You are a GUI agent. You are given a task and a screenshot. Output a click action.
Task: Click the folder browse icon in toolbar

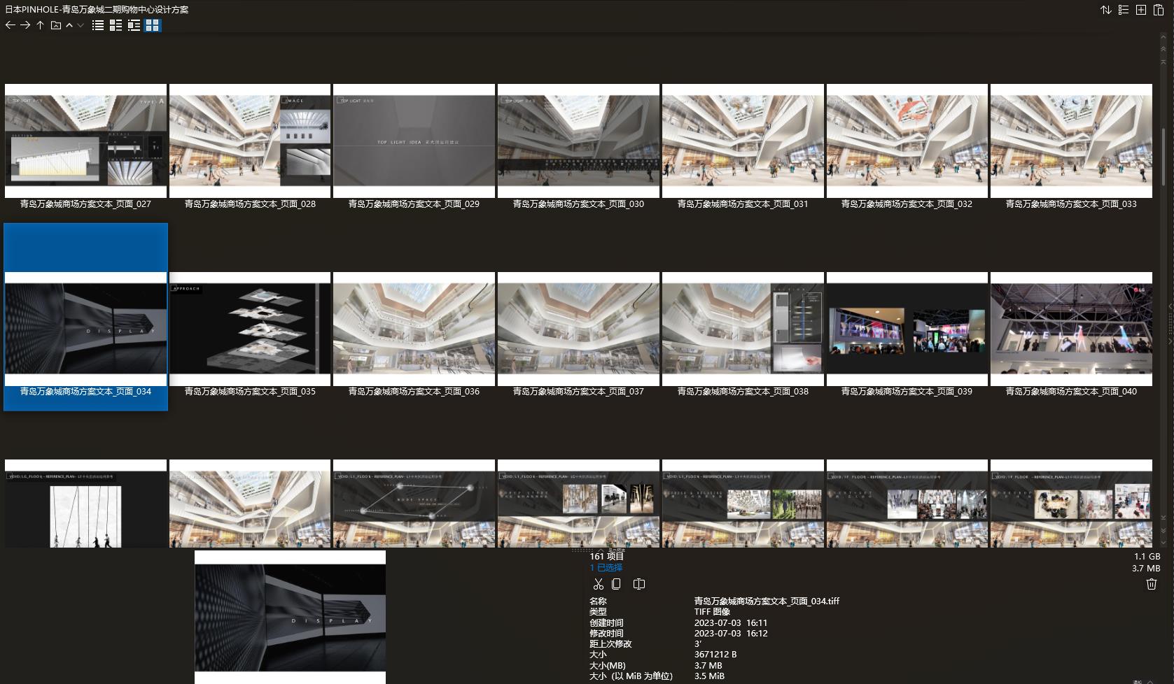pos(56,25)
